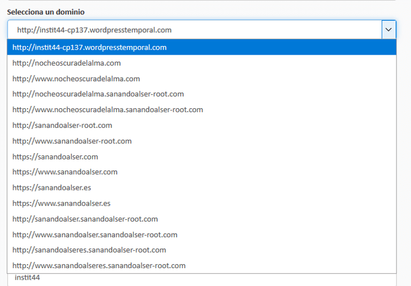This screenshot has width=411, height=286.
Task: Select http://www.nocheoscuradelalma.com option
Action: tap(202, 79)
